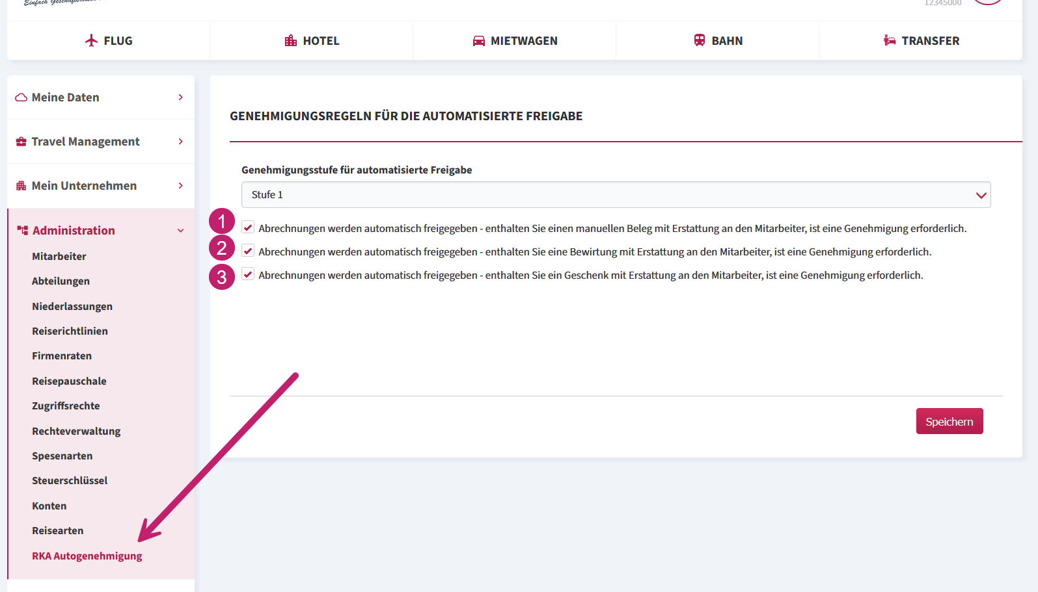Click the airplane icon next to FLUG
Screen dimensions: 1038x592
click(92, 40)
